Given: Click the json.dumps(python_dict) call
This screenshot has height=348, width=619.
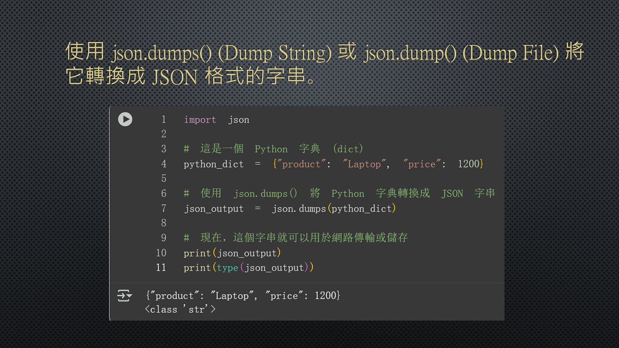Looking at the screenshot, I should 333,209.
